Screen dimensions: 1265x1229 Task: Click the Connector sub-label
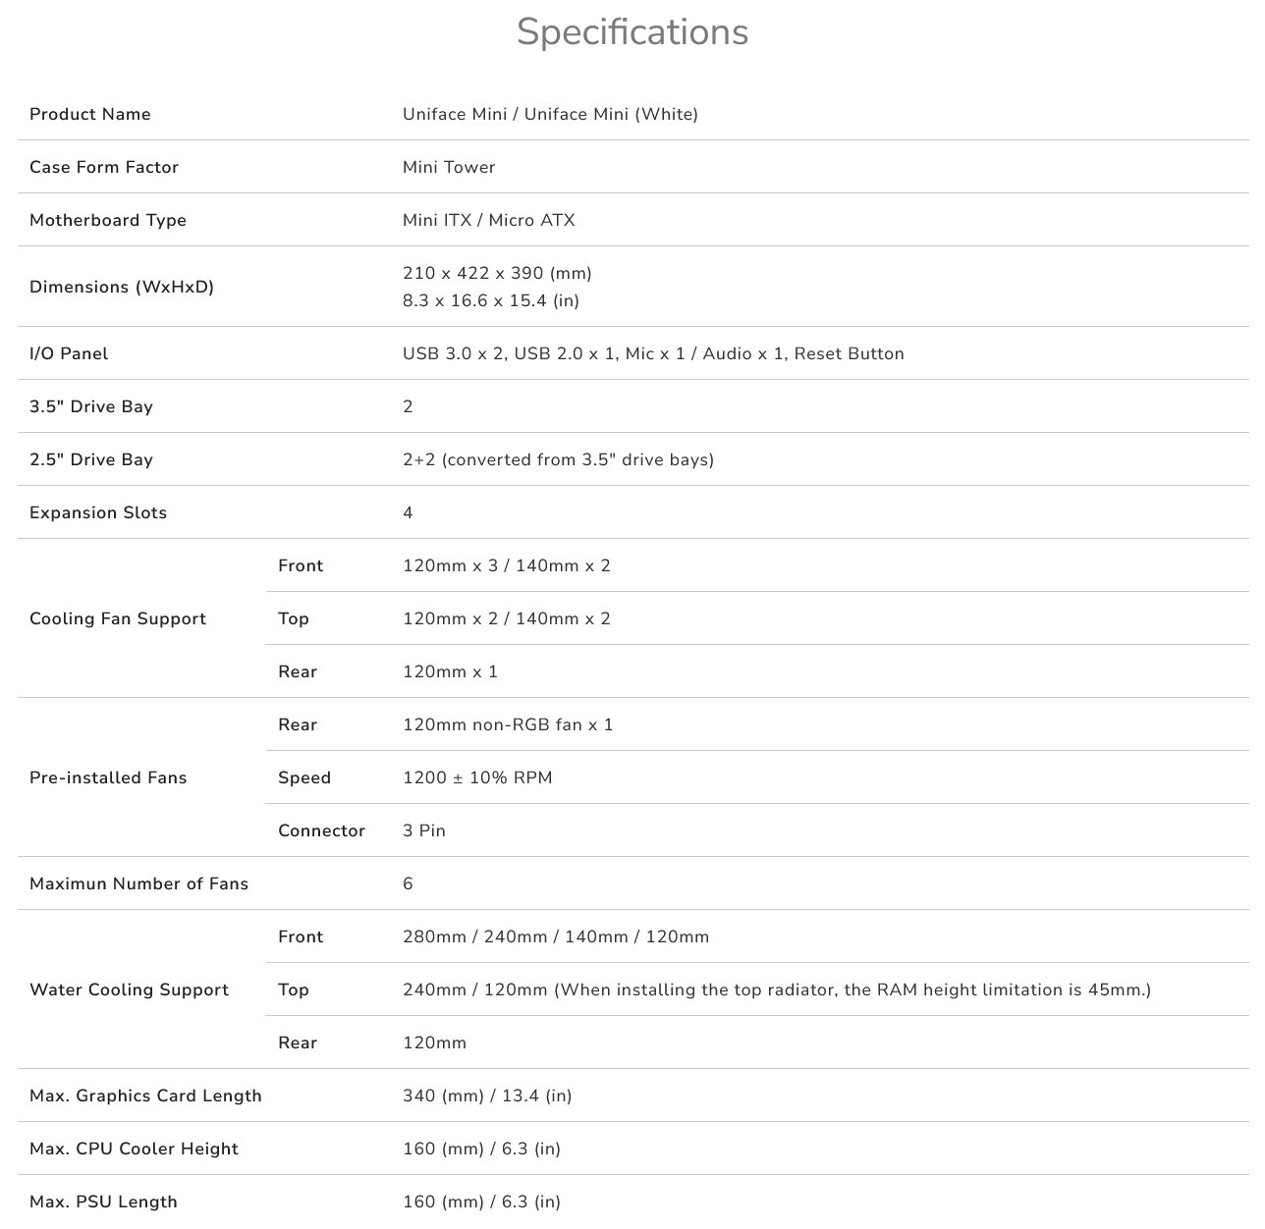click(x=321, y=830)
